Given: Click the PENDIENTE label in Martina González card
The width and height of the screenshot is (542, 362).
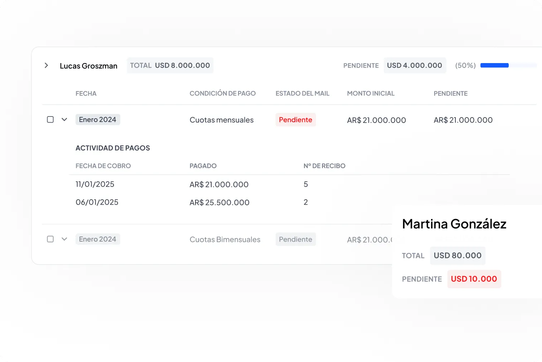Looking at the screenshot, I should (x=422, y=279).
